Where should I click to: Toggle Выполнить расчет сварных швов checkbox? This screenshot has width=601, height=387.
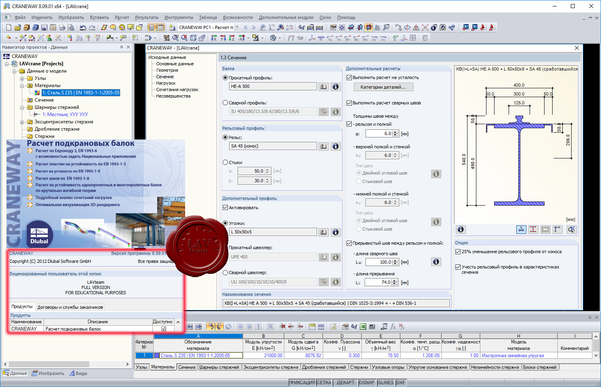349,103
